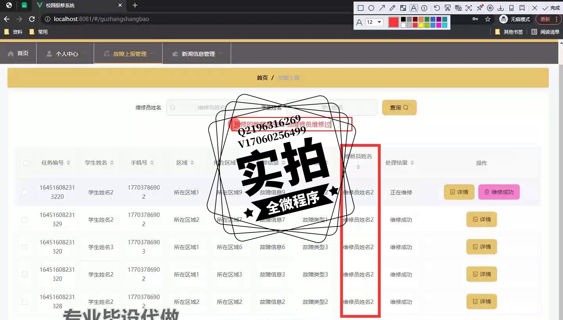
Task: Go to the 首页 navigation menu
Action: (x=18, y=53)
